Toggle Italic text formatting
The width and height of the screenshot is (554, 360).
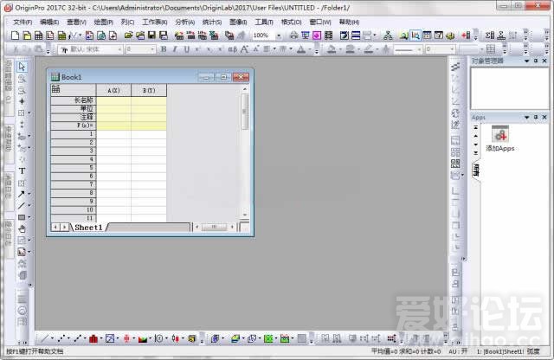point(175,49)
